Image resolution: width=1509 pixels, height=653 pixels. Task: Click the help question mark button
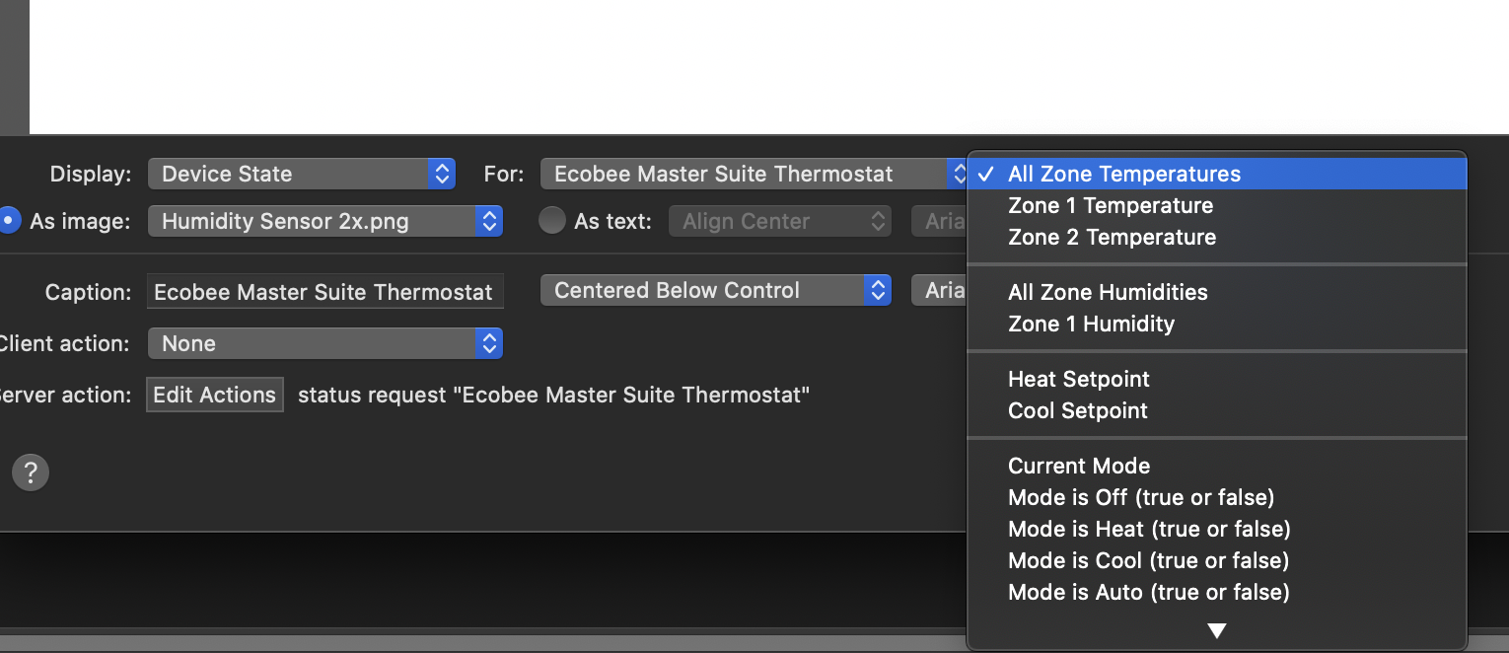[x=31, y=472]
